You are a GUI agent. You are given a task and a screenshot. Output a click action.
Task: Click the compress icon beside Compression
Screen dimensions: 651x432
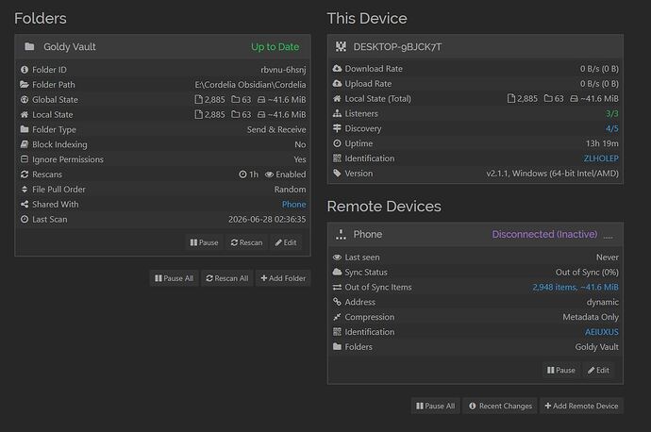point(337,317)
